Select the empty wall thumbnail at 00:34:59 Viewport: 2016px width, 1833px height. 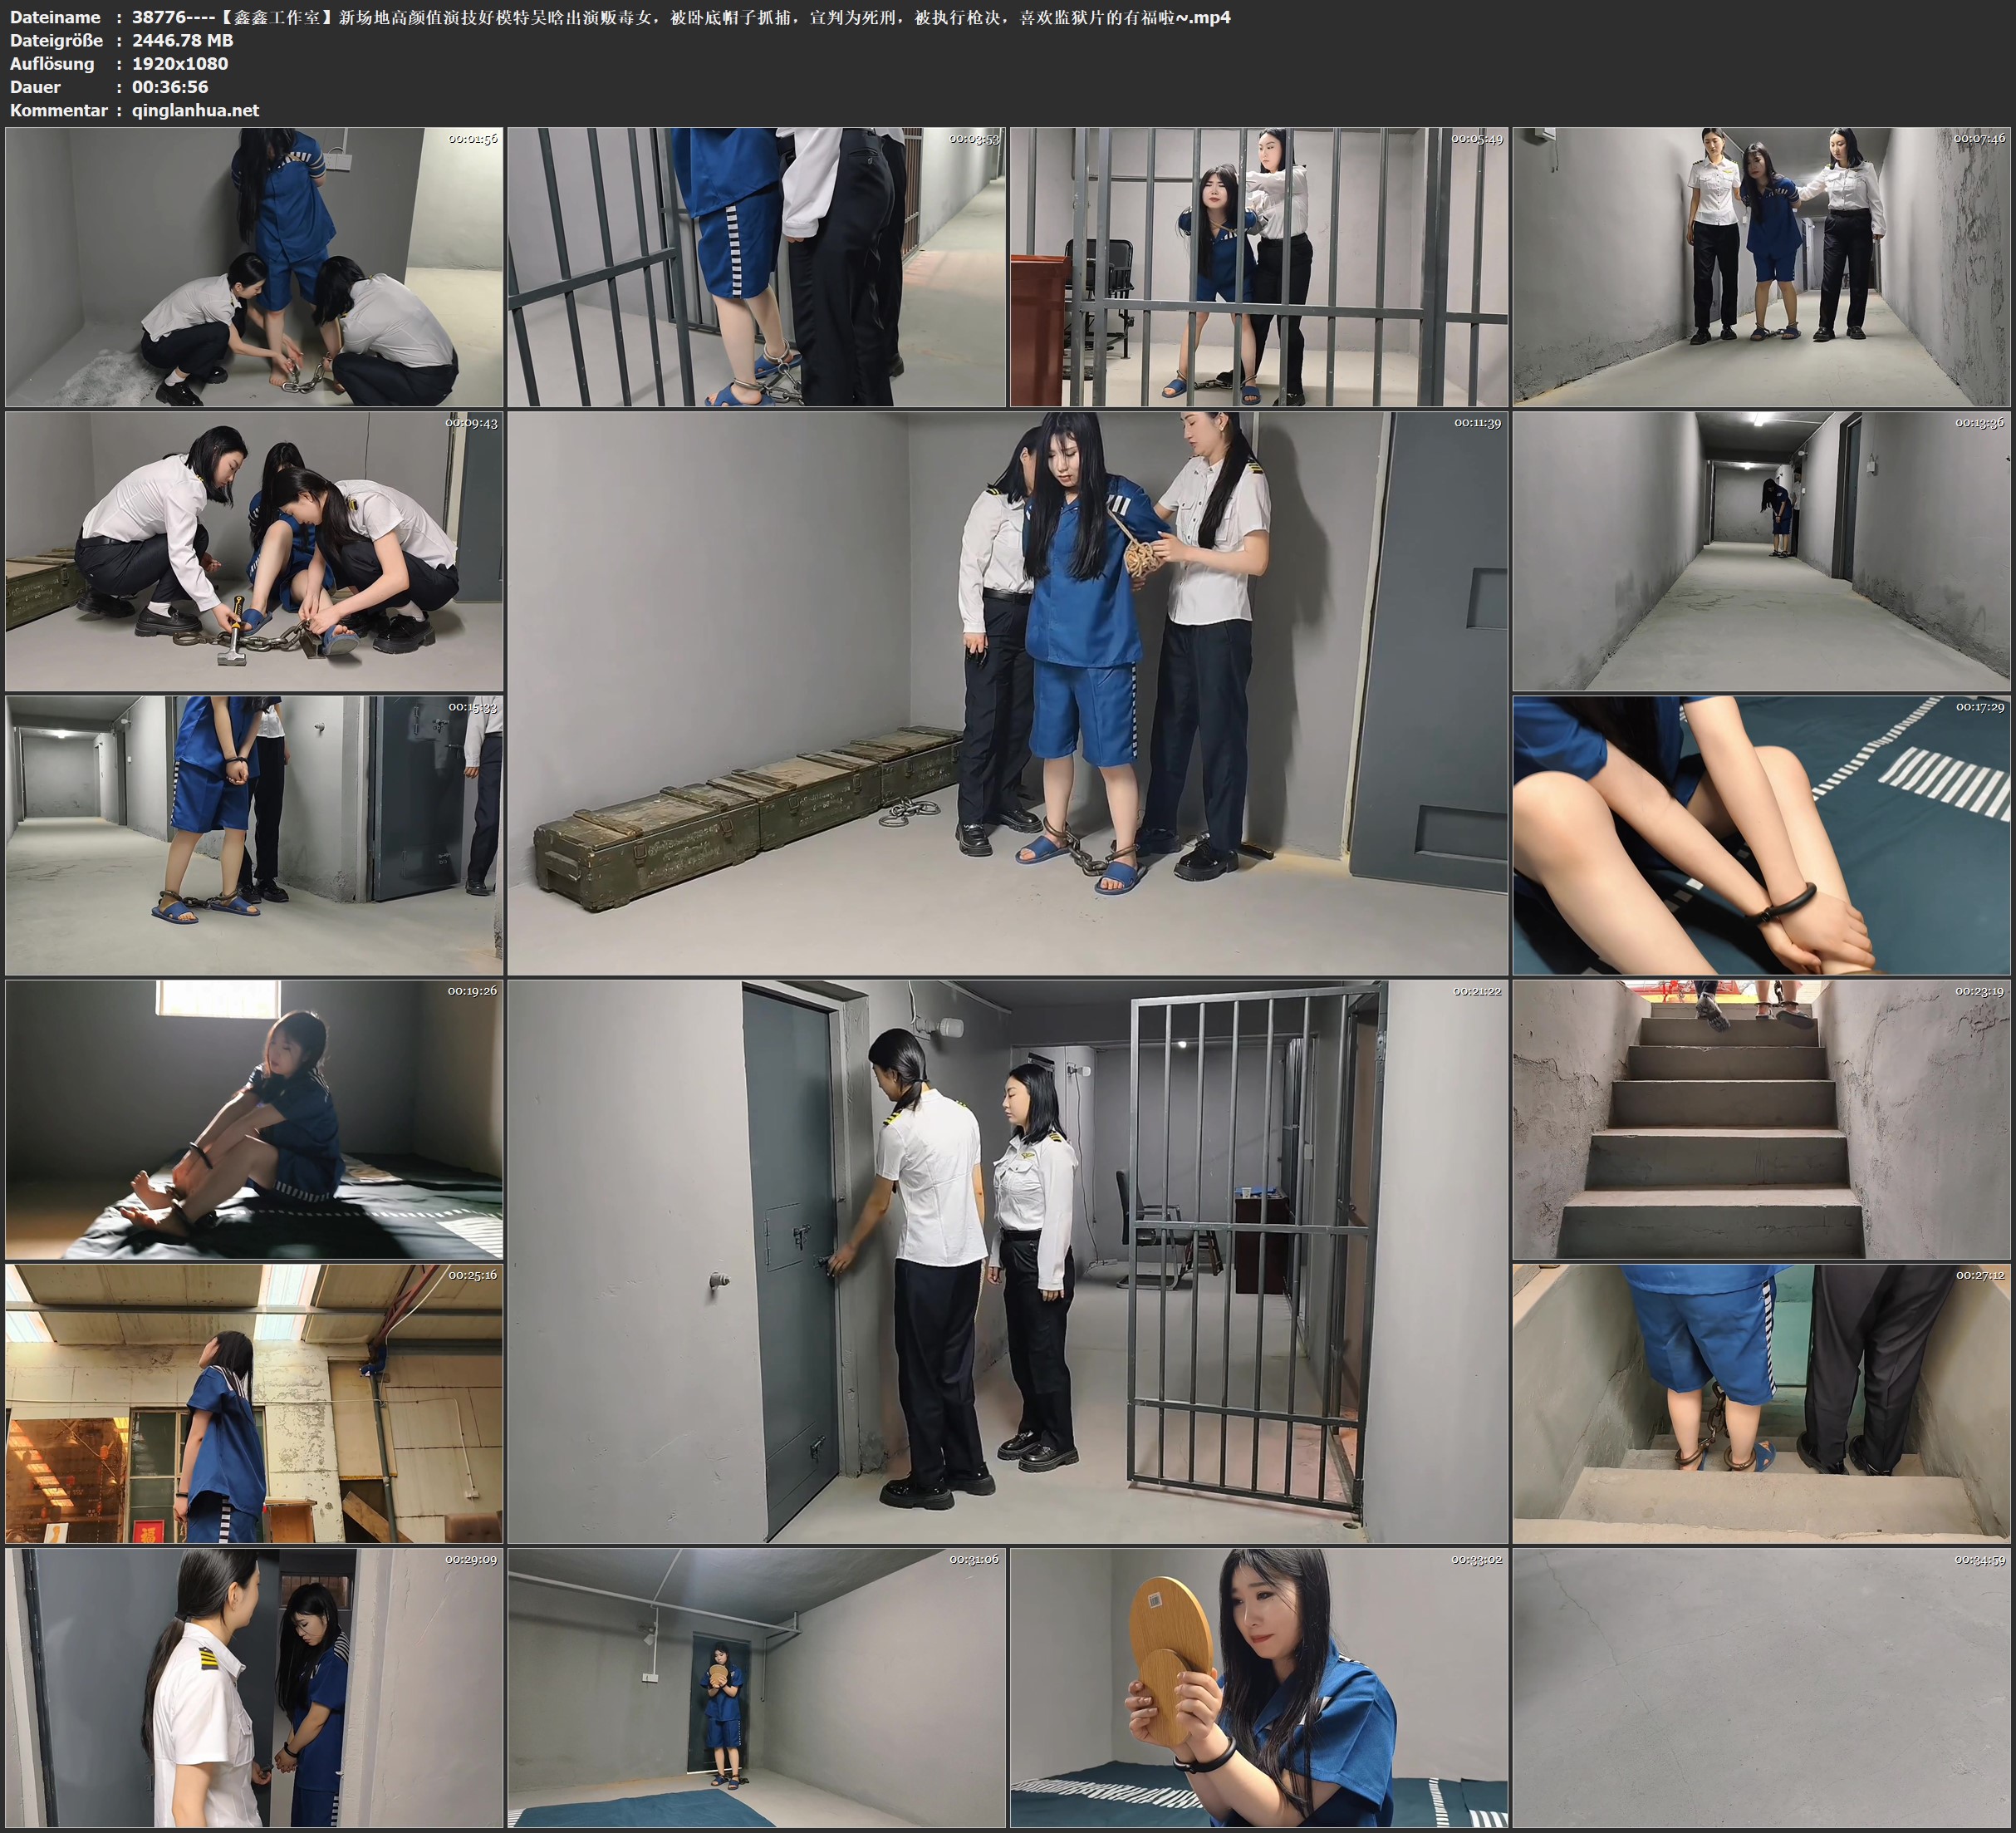pyautogui.click(x=1761, y=1687)
